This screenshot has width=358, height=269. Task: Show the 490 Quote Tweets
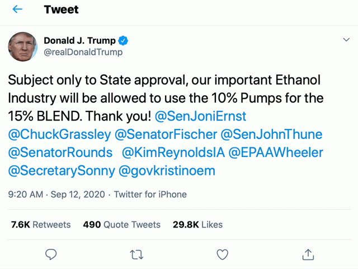[x=121, y=225]
